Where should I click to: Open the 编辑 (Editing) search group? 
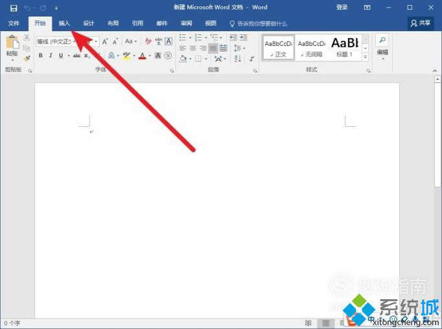tap(382, 47)
